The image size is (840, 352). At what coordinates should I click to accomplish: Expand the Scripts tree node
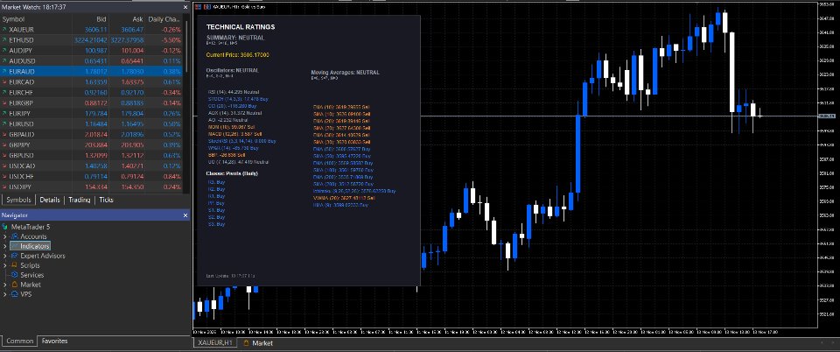click(5, 265)
